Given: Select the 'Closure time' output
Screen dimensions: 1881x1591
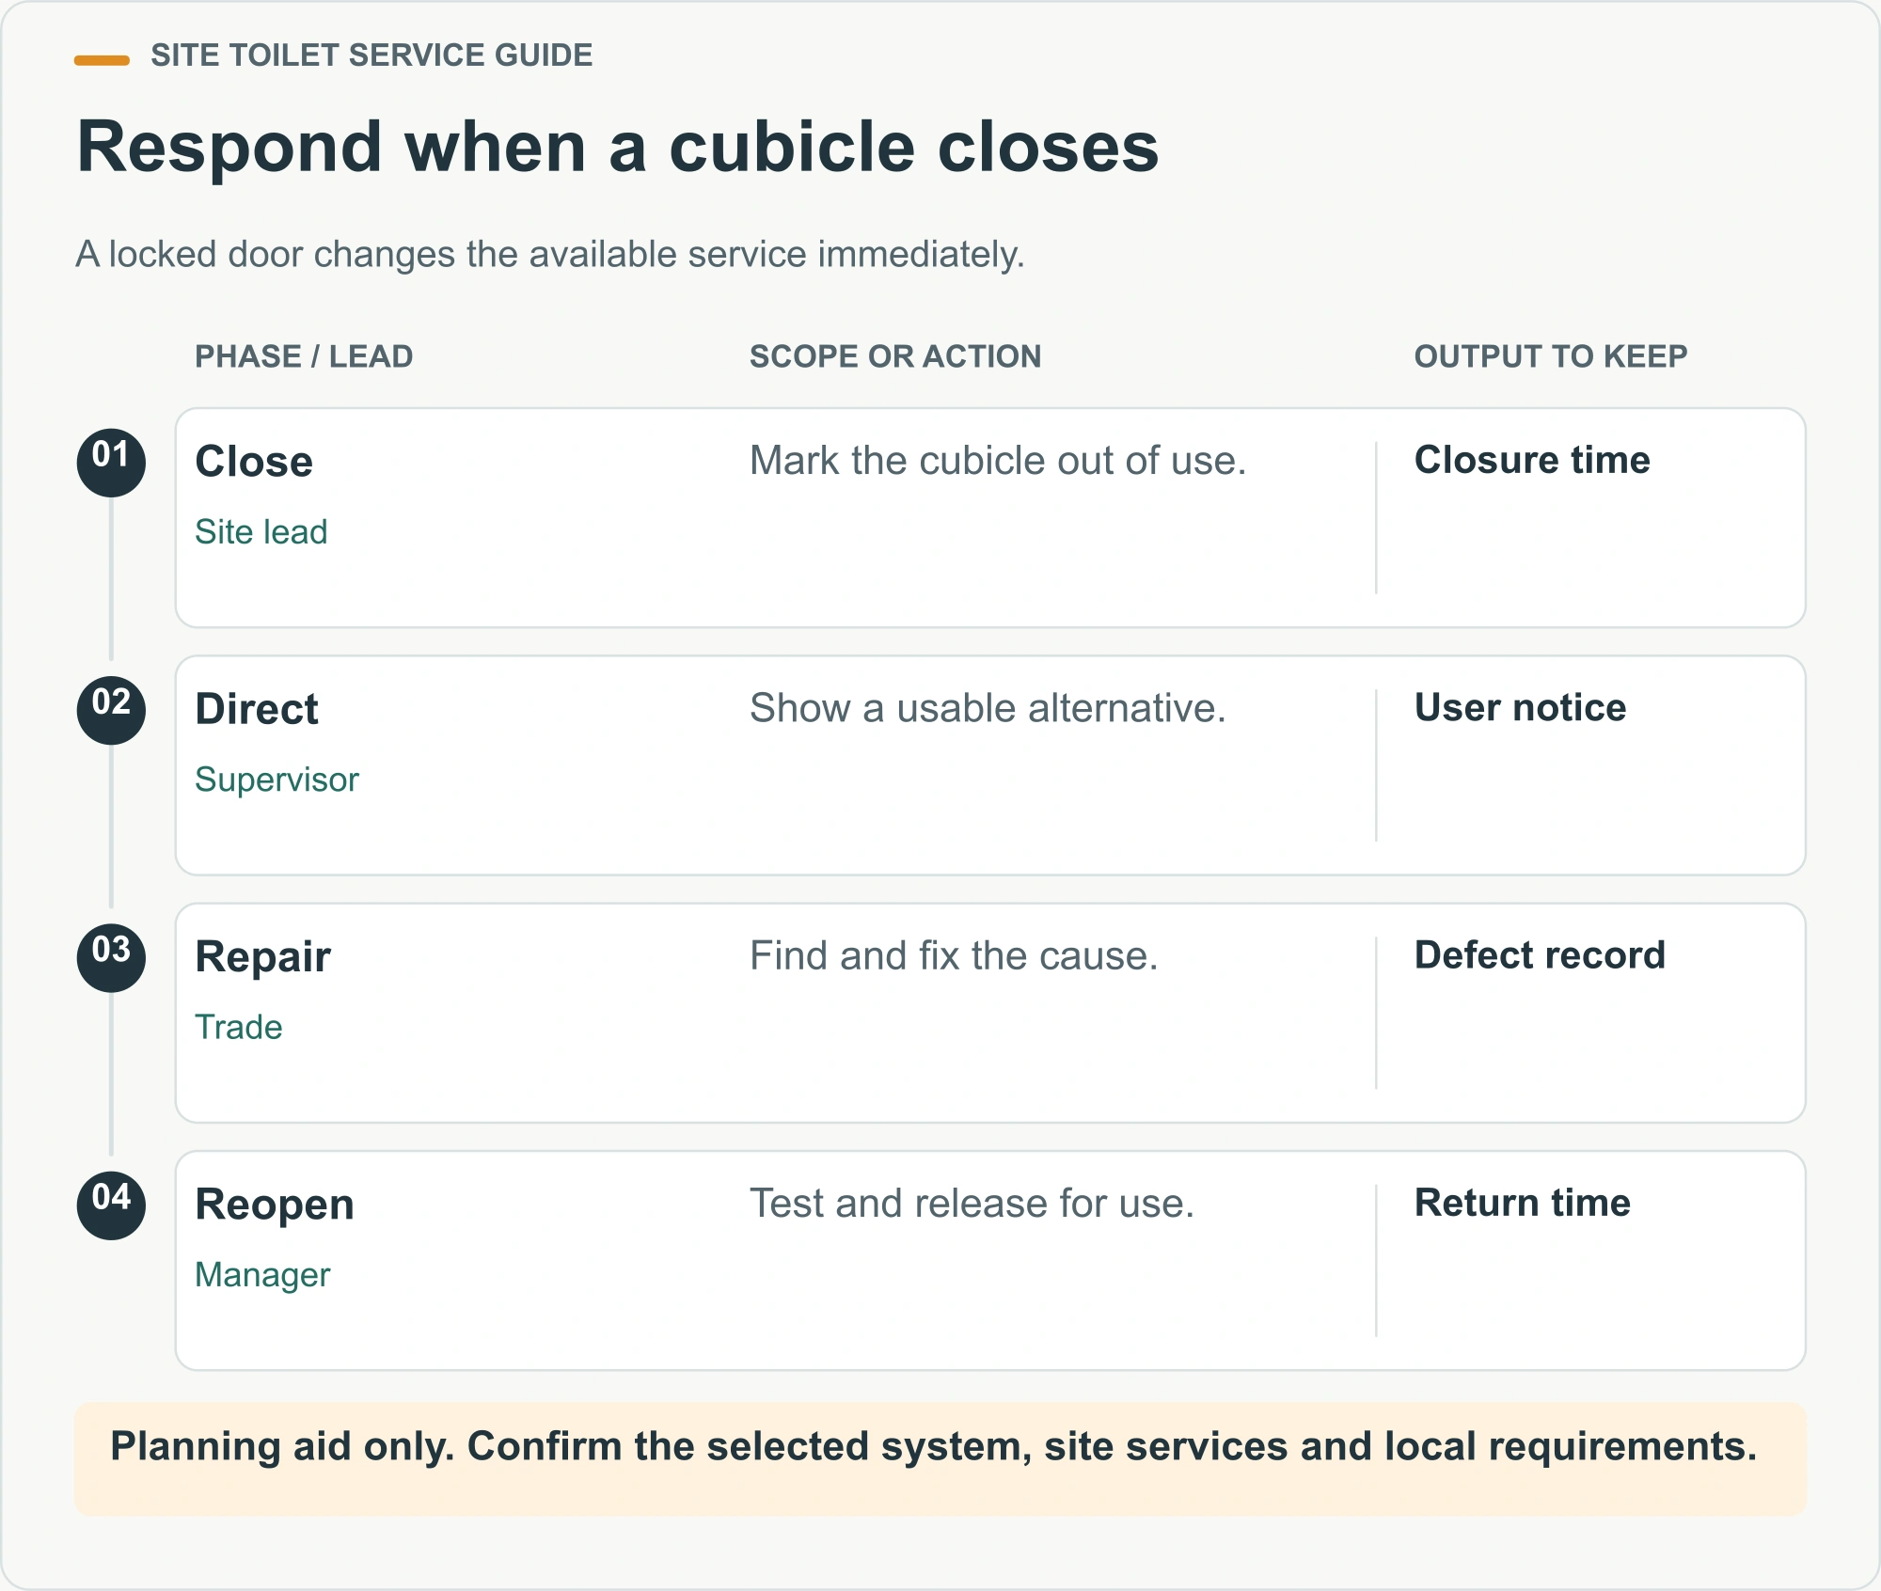Looking at the screenshot, I should (x=1532, y=460).
